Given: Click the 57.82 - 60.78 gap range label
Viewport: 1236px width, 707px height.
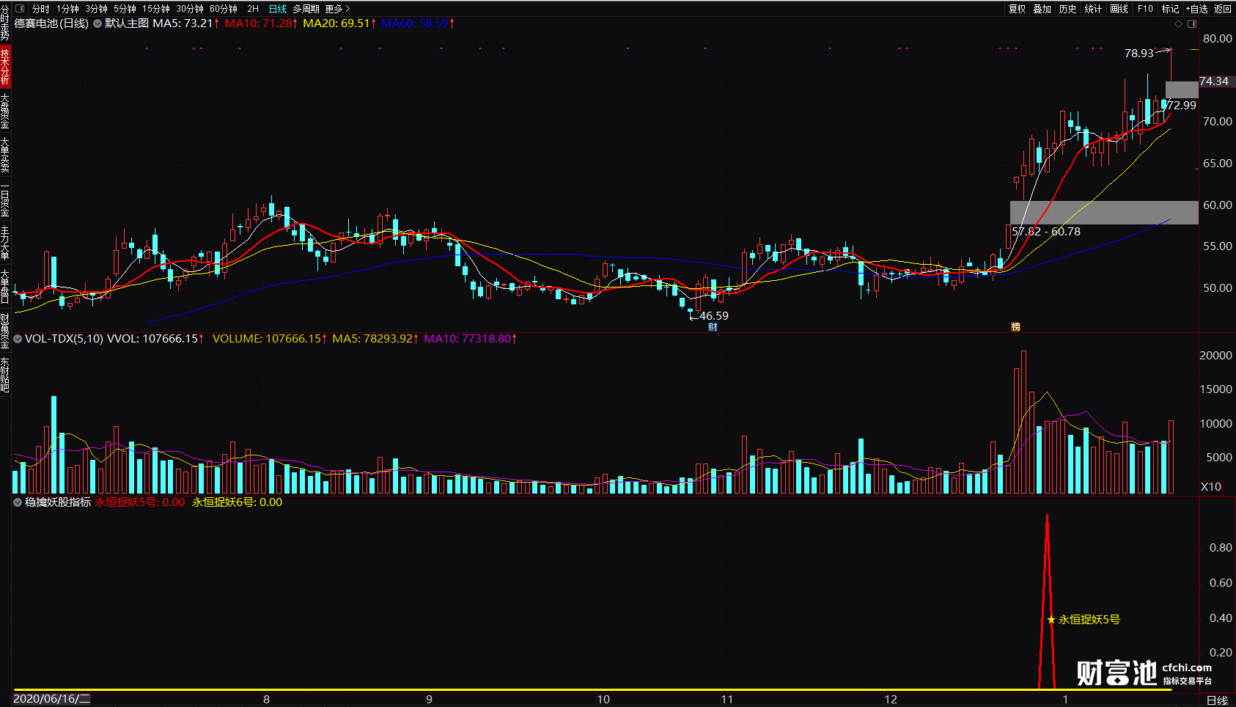Looking at the screenshot, I should [x=1046, y=232].
